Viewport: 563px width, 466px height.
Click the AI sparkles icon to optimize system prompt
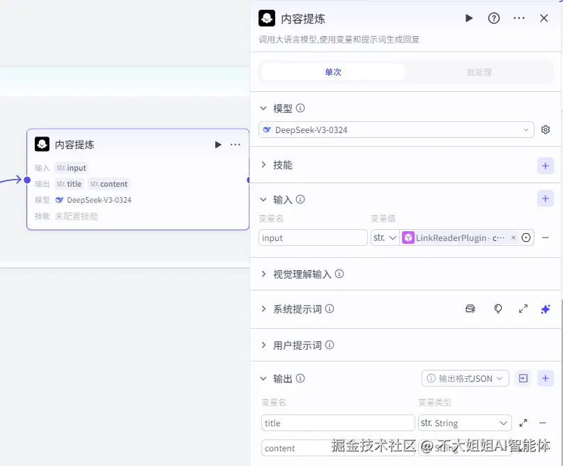click(x=546, y=309)
